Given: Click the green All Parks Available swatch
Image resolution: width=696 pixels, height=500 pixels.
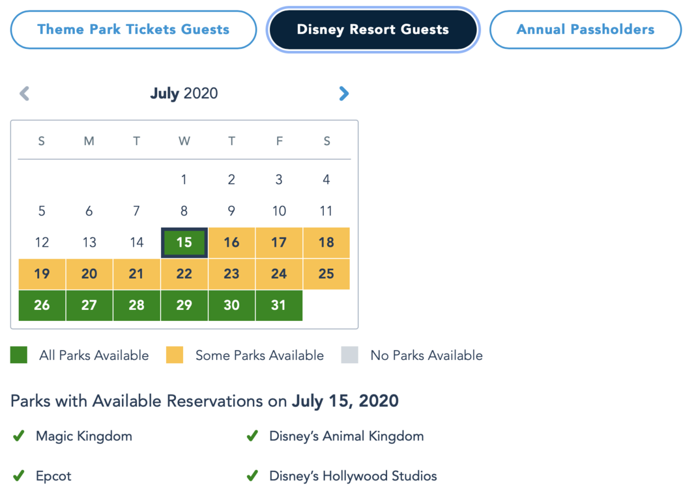Looking at the screenshot, I should 19,355.
